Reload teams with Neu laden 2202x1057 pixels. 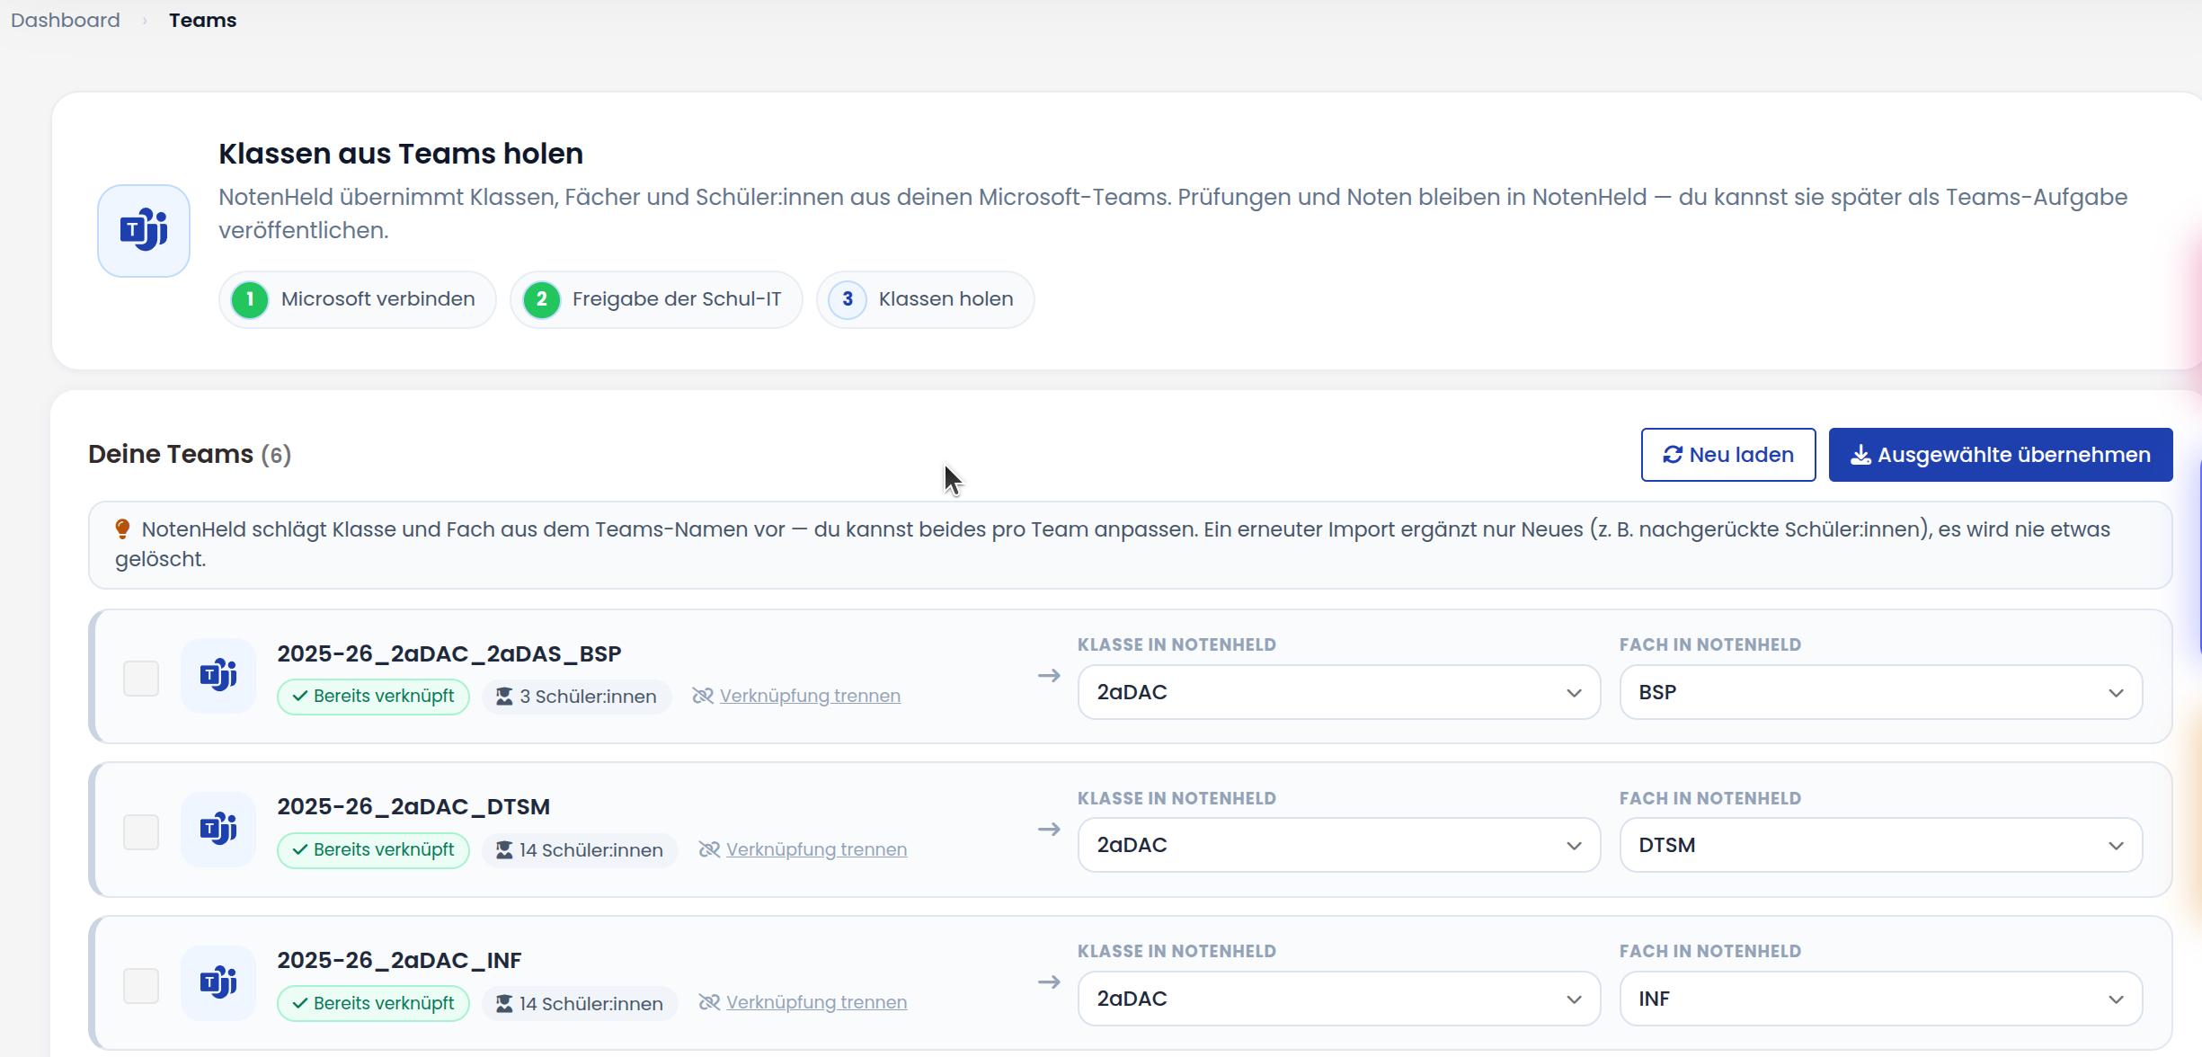(x=1728, y=455)
